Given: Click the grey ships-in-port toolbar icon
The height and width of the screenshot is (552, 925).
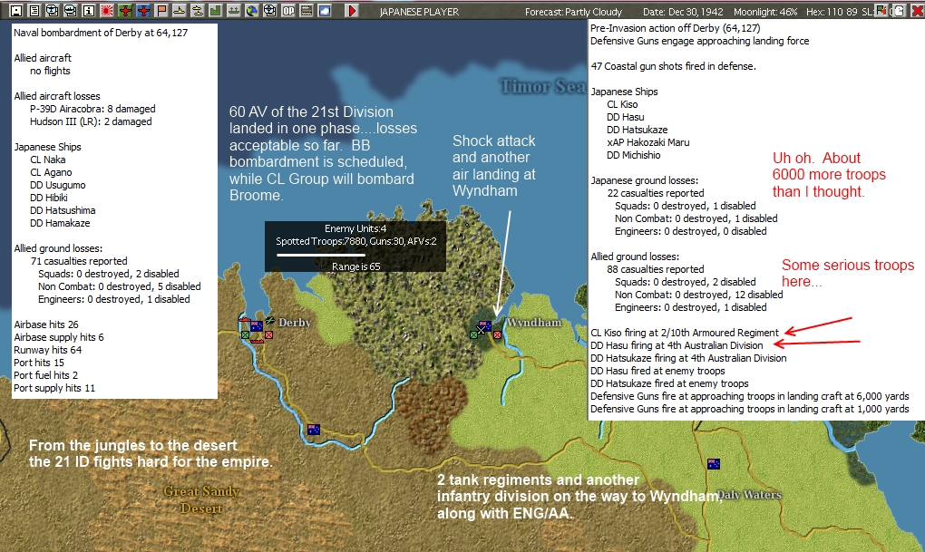Looking at the screenshot, I should (234, 11).
